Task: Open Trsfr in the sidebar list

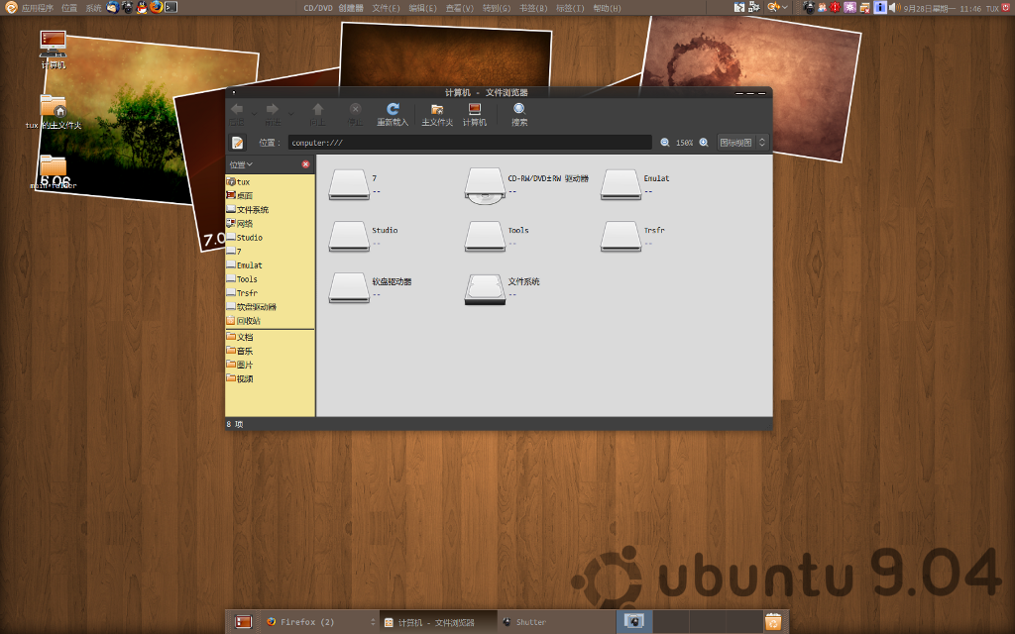Action: click(270, 293)
